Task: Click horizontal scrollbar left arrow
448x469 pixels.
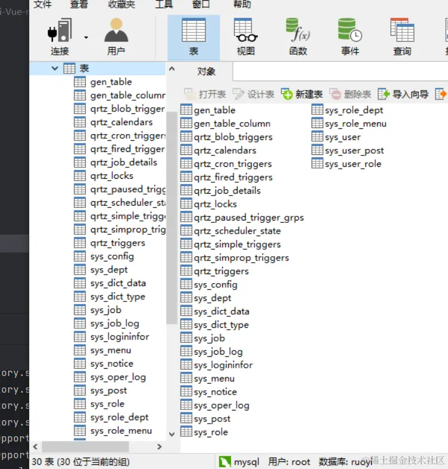Action: click(x=35, y=446)
